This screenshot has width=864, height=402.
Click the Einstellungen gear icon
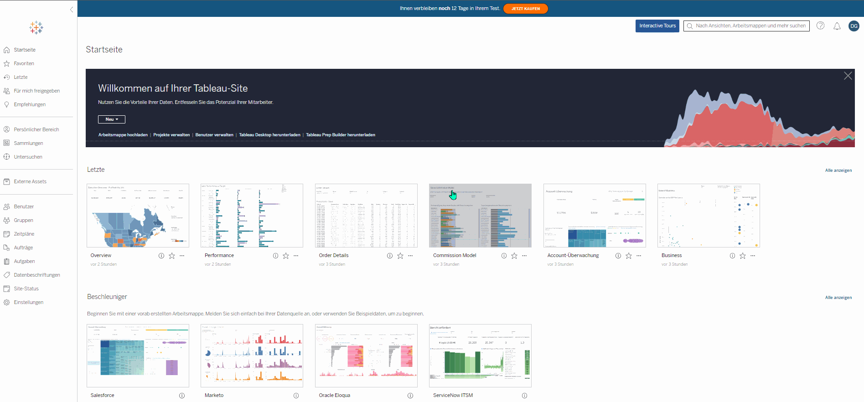[x=6, y=302]
